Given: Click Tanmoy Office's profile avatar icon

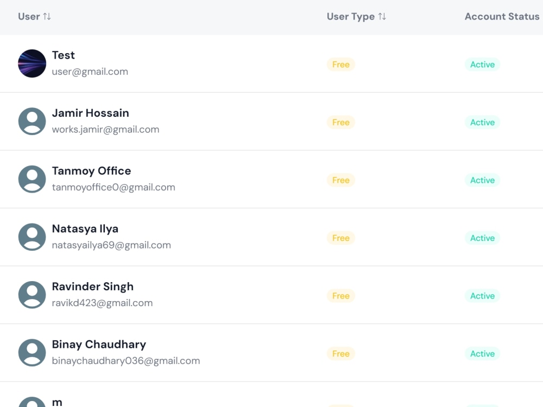Looking at the screenshot, I should [32, 179].
